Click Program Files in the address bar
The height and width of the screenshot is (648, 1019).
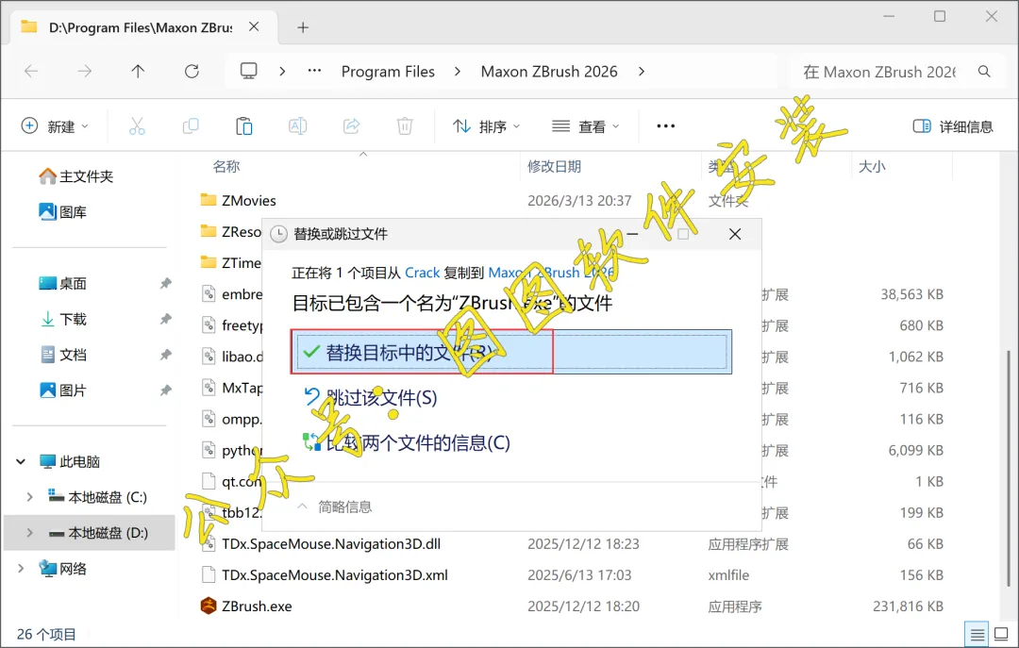pyautogui.click(x=388, y=72)
